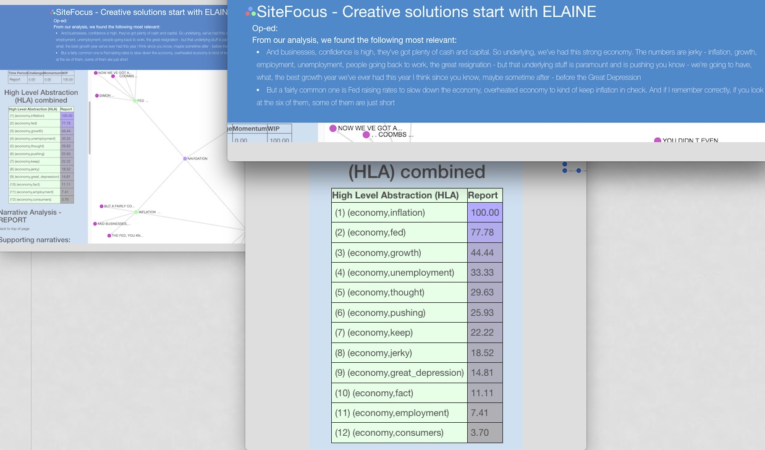This screenshot has height=450, width=765.
Task: Click the 'Supporting narratives:' heading in the left window
Action: (35, 240)
